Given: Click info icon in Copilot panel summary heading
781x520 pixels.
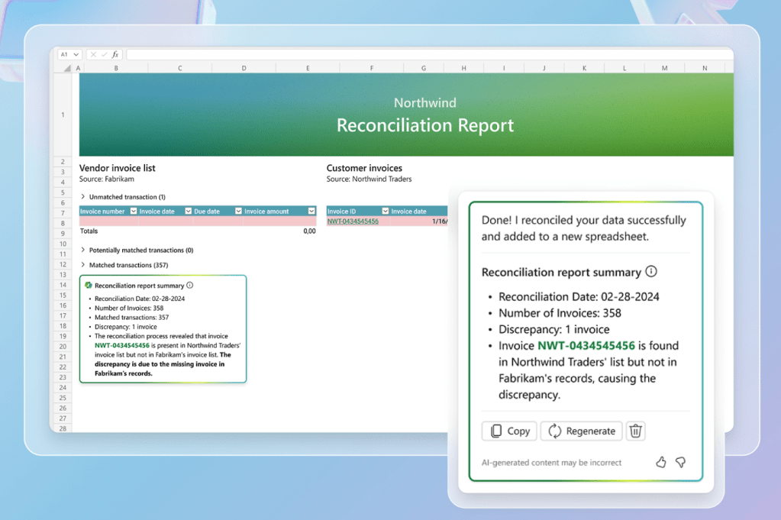Looking at the screenshot, I should (651, 272).
